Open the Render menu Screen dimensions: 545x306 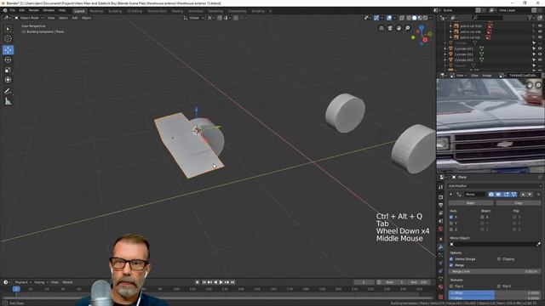point(34,10)
